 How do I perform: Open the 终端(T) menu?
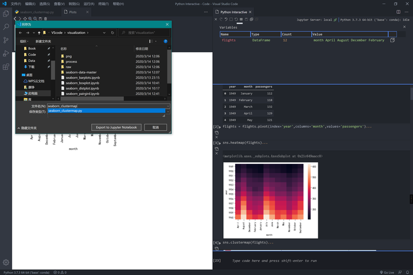103,4
